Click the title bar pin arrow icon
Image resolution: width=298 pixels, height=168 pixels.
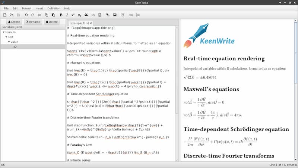point(280,3)
